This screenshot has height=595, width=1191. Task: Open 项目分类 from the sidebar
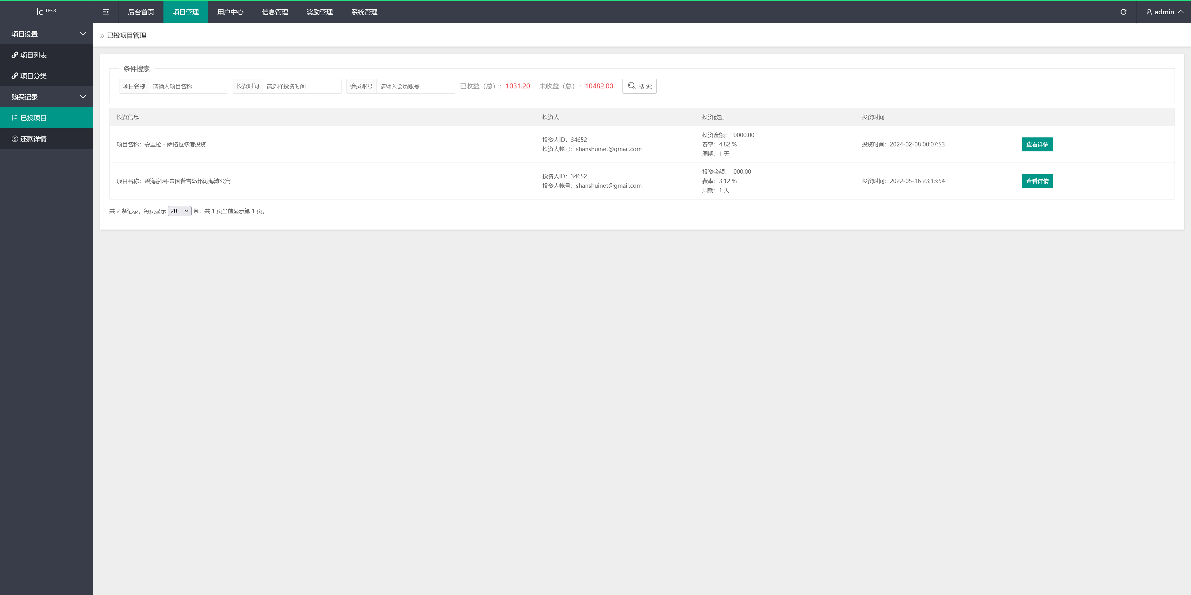(x=33, y=76)
